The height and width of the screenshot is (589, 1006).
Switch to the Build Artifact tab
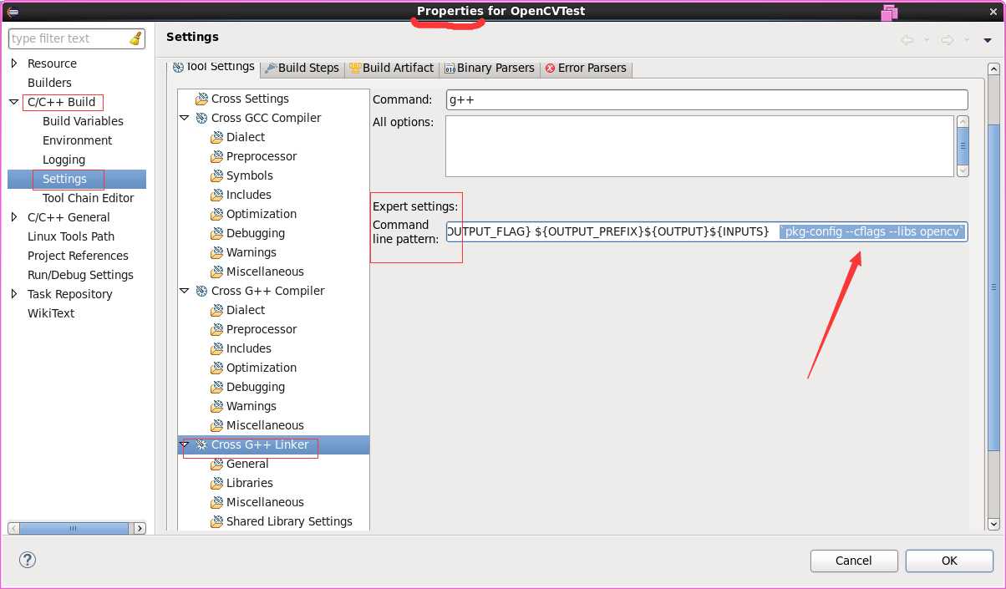point(392,68)
